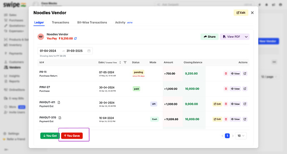
Task: Click the PR-11 entry id
Action: point(43,72)
